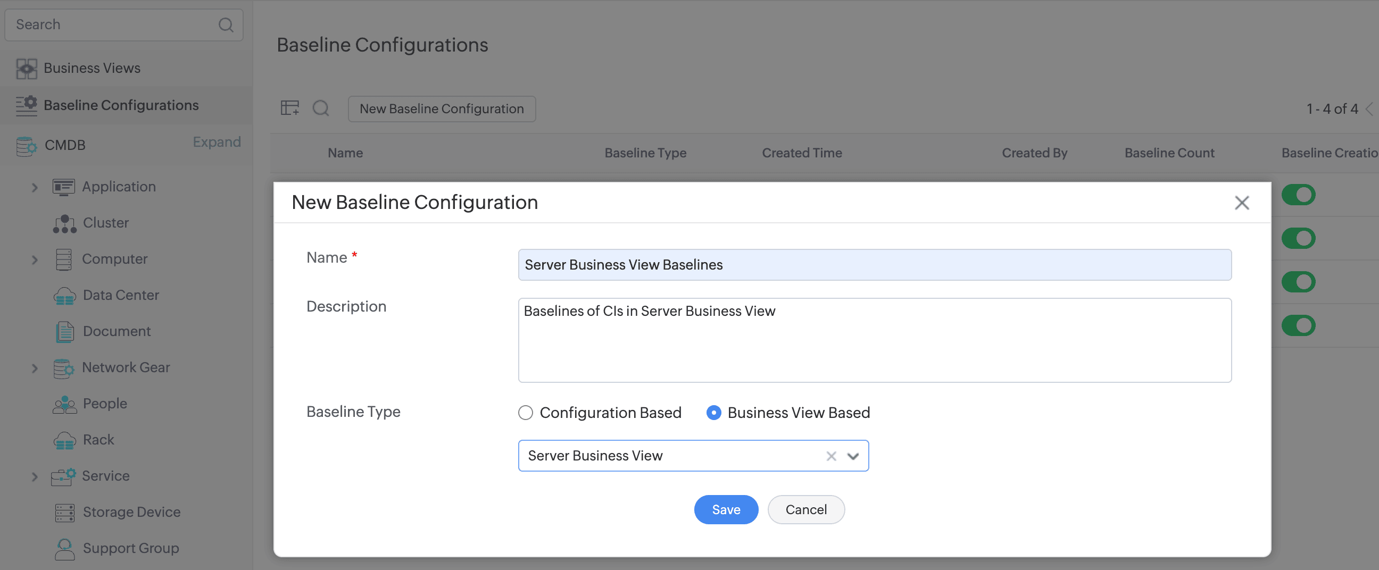The image size is (1379, 570).
Task: Clear the Server Business View selection
Action: (x=831, y=456)
